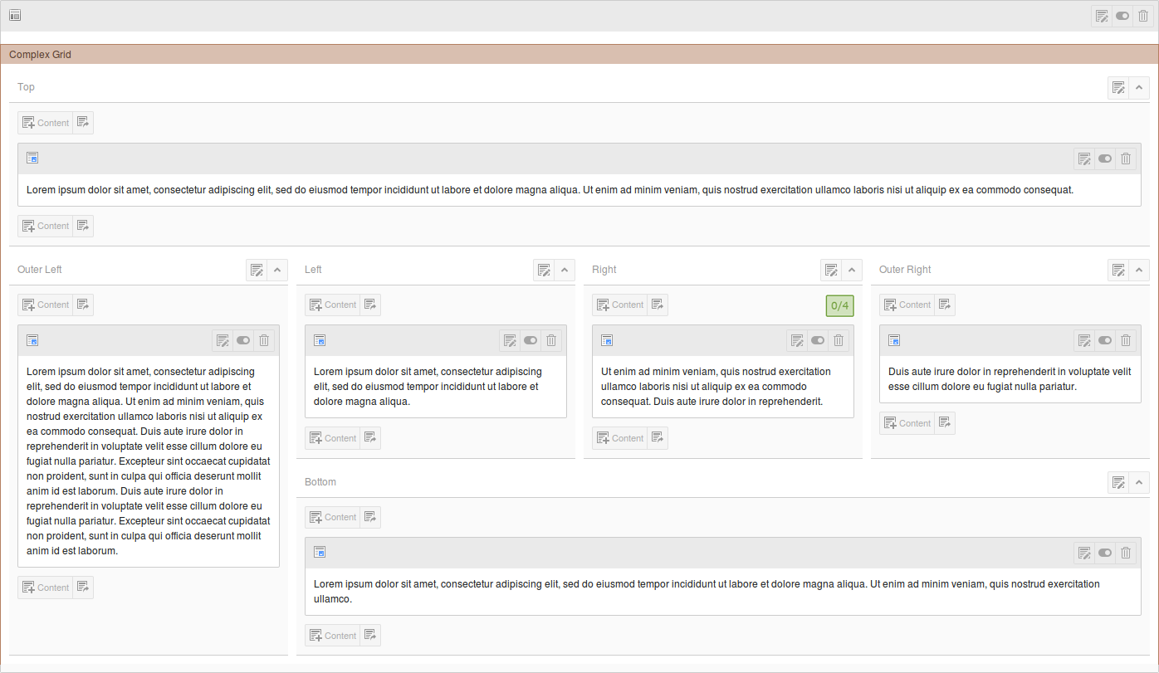
Task: Click Content button below the Bottom column element
Action: pos(332,636)
